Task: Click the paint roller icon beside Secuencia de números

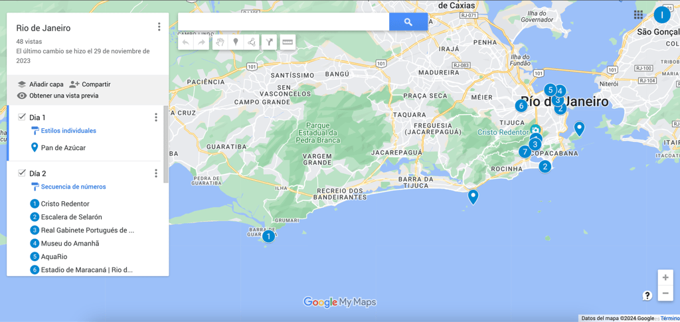Action: [35, 187]
